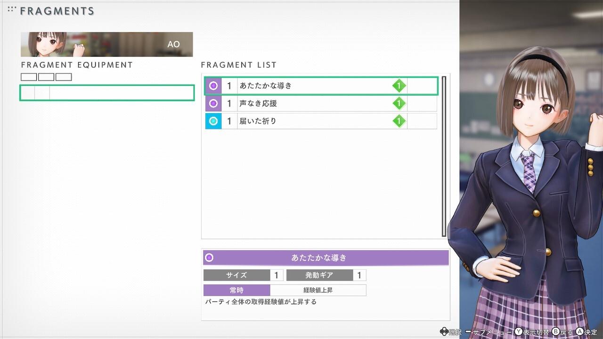603x339 pixels.
Task: Click the サイズ label
Action: pos(236,275)
